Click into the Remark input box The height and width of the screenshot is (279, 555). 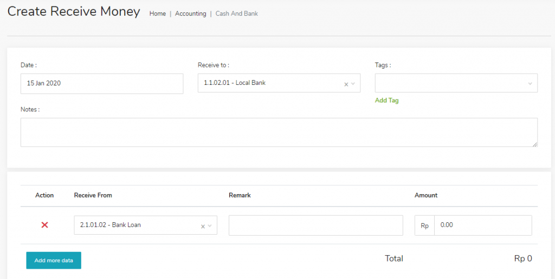(x=315, y=225)
